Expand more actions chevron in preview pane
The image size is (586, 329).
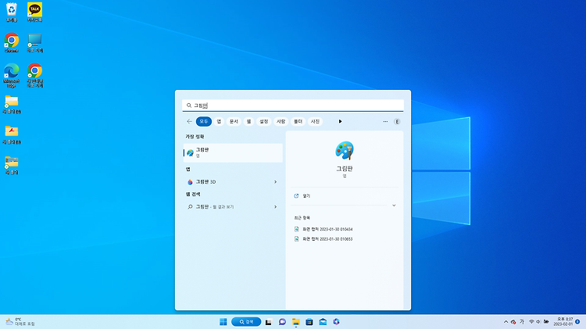(x=394, y=206)
